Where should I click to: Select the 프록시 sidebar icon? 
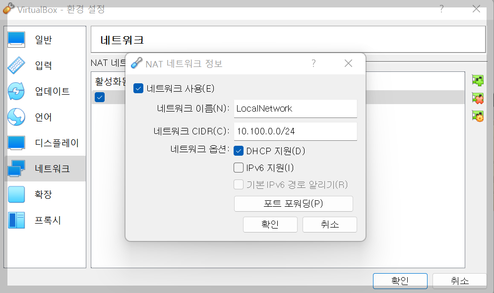click(16, 220)
